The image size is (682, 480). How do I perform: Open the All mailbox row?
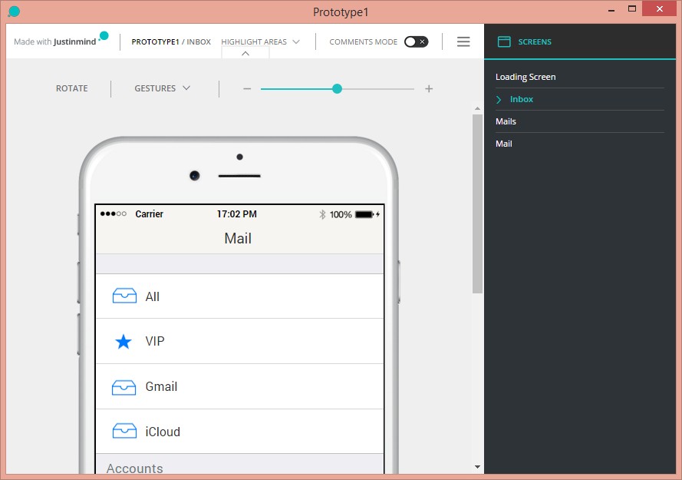point(239,296)
